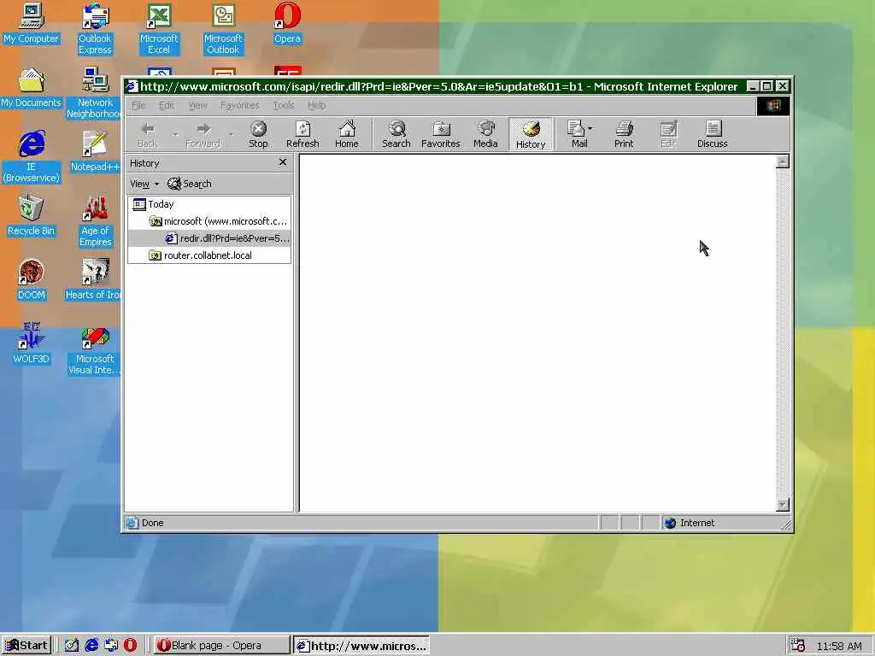Select the Hearts of Iron desktop shortcut
The height and width of the screenshot is (656, 875).
(x=94, y=280)
